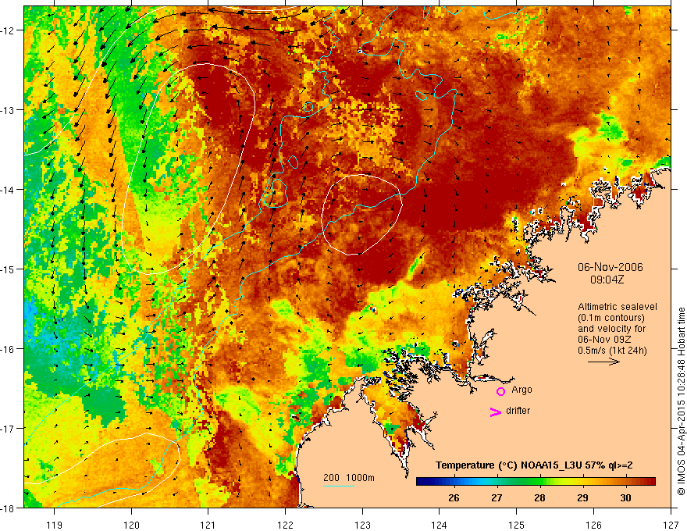The image size is (687, 531).
Task: Select the time label 09:04Z
Action: pos(607,280)
